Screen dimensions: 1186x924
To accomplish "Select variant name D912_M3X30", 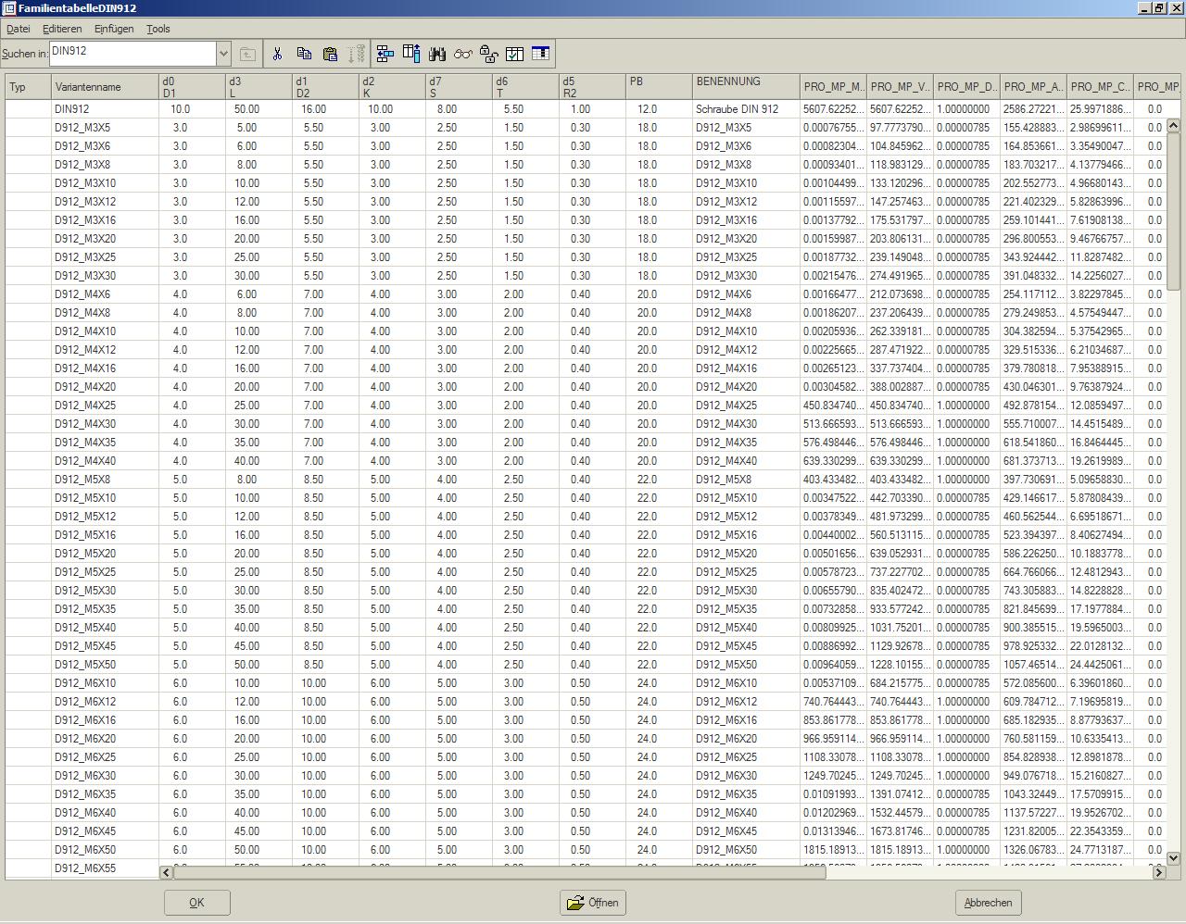I will pos(85,276).
